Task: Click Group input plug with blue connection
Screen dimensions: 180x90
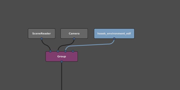Action: (x=65, y=51)
